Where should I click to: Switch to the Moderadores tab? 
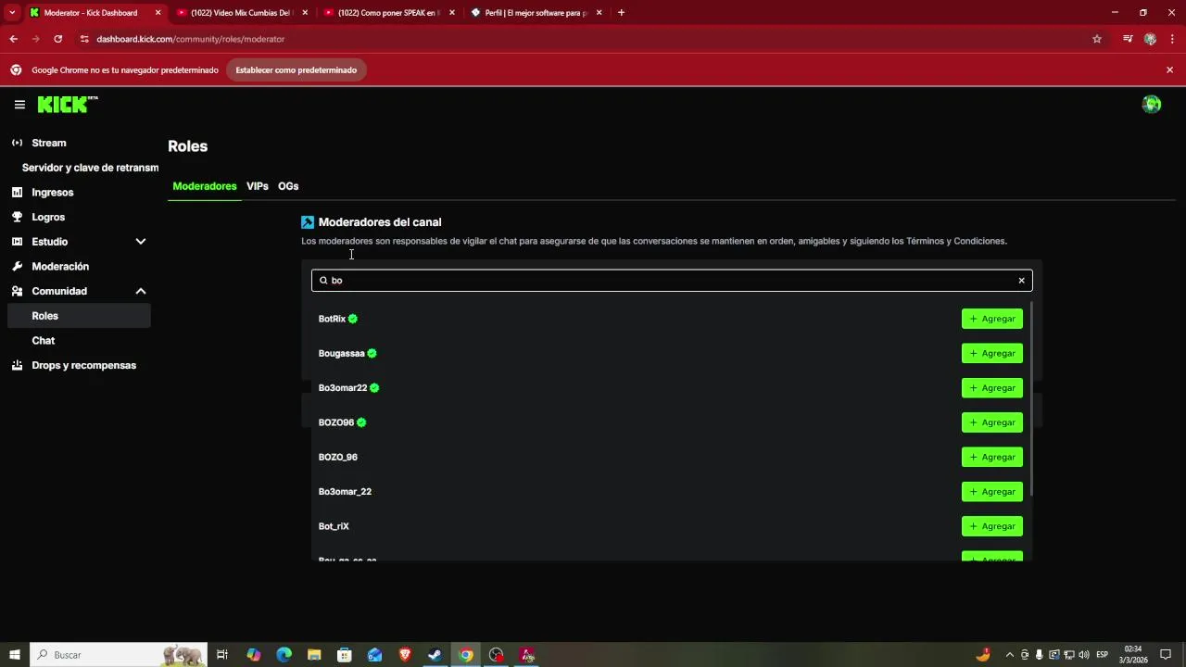tap(205, 186)
